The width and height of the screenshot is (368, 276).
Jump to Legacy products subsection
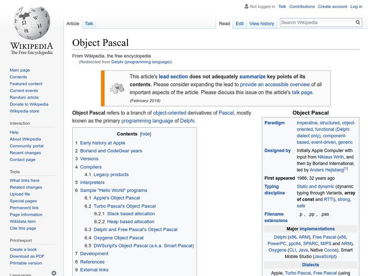pyautogui.click(x=111, y=174)
